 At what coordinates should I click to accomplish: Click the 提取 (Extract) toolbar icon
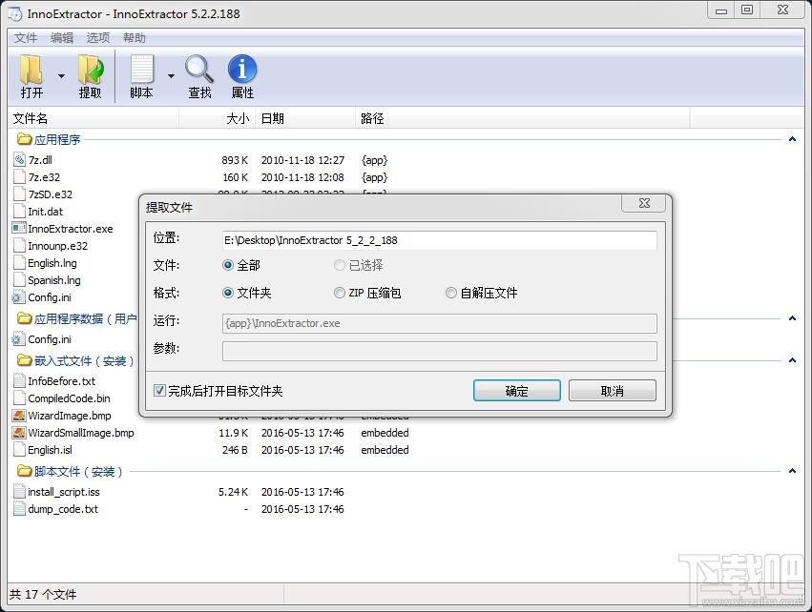coord(91,70)
